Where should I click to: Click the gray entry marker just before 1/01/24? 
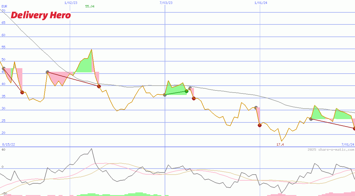(256, 108)
